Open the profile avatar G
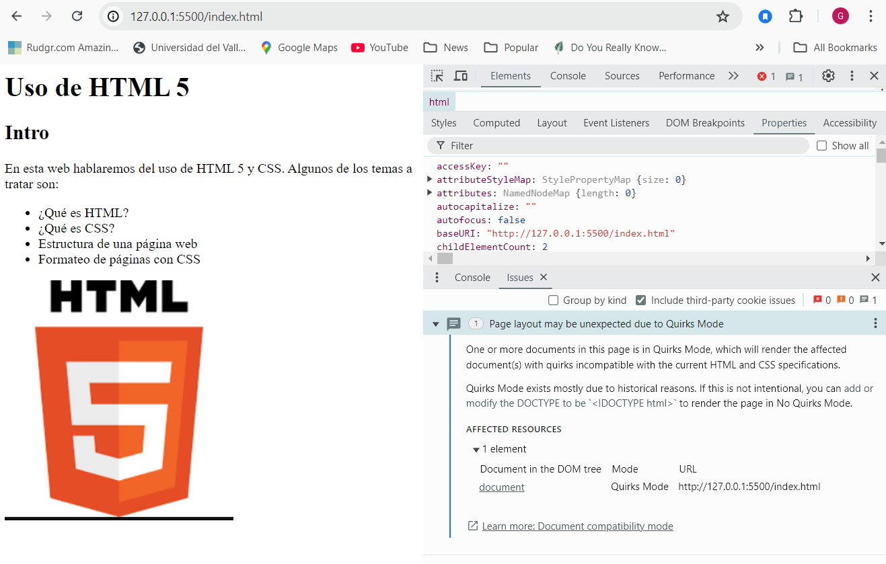This screenshot has width=886, height=564. pos(840,16)
